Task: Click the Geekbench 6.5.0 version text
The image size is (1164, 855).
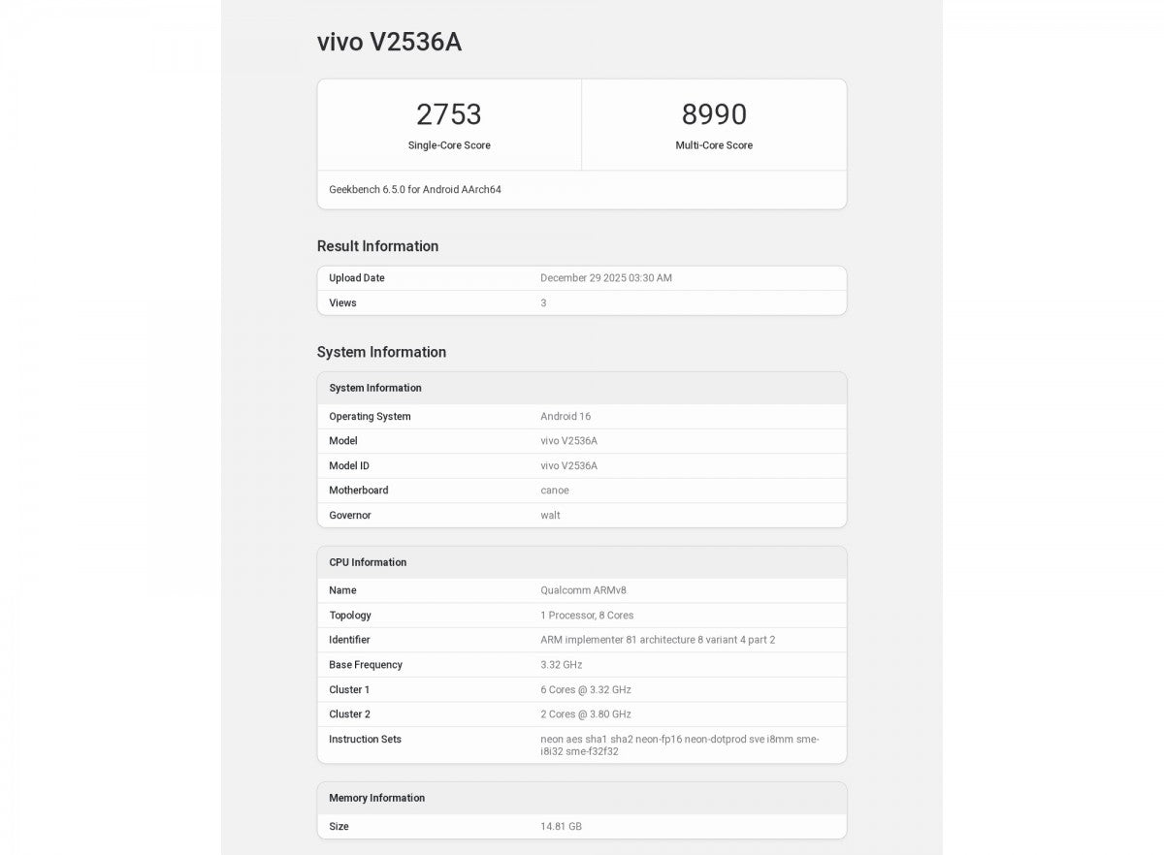Action: (415, 190)
